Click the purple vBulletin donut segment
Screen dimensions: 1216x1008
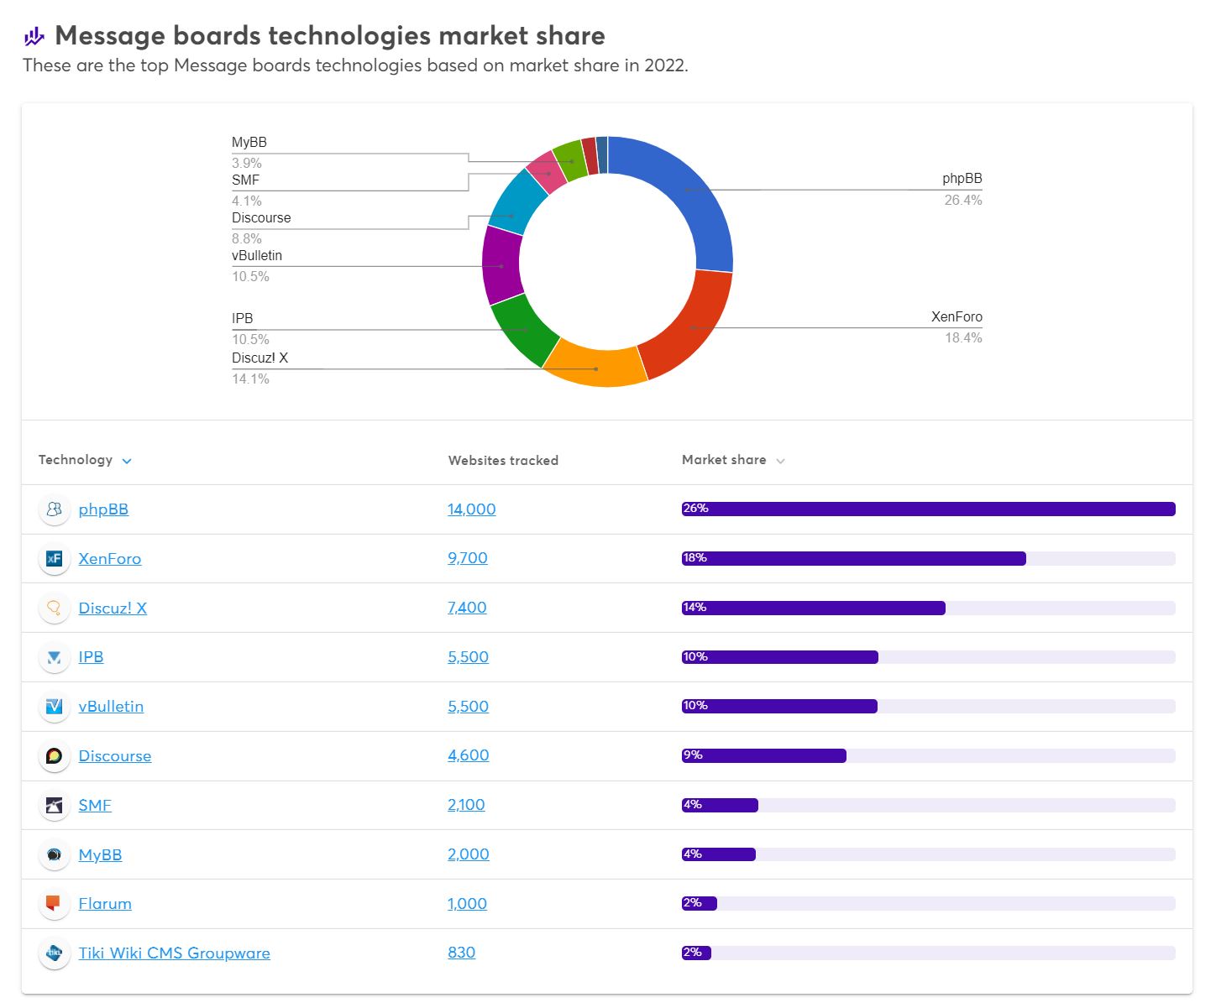click(502, 265)
